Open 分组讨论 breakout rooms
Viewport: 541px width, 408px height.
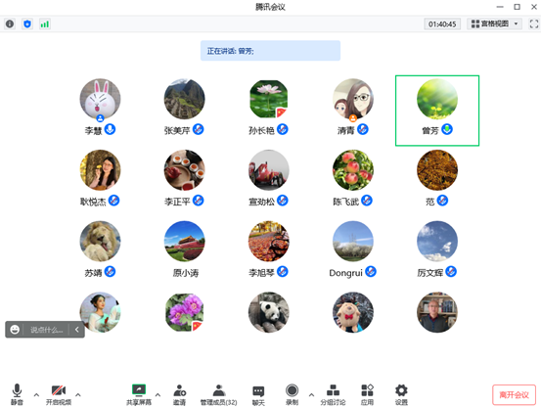point(333,394)
